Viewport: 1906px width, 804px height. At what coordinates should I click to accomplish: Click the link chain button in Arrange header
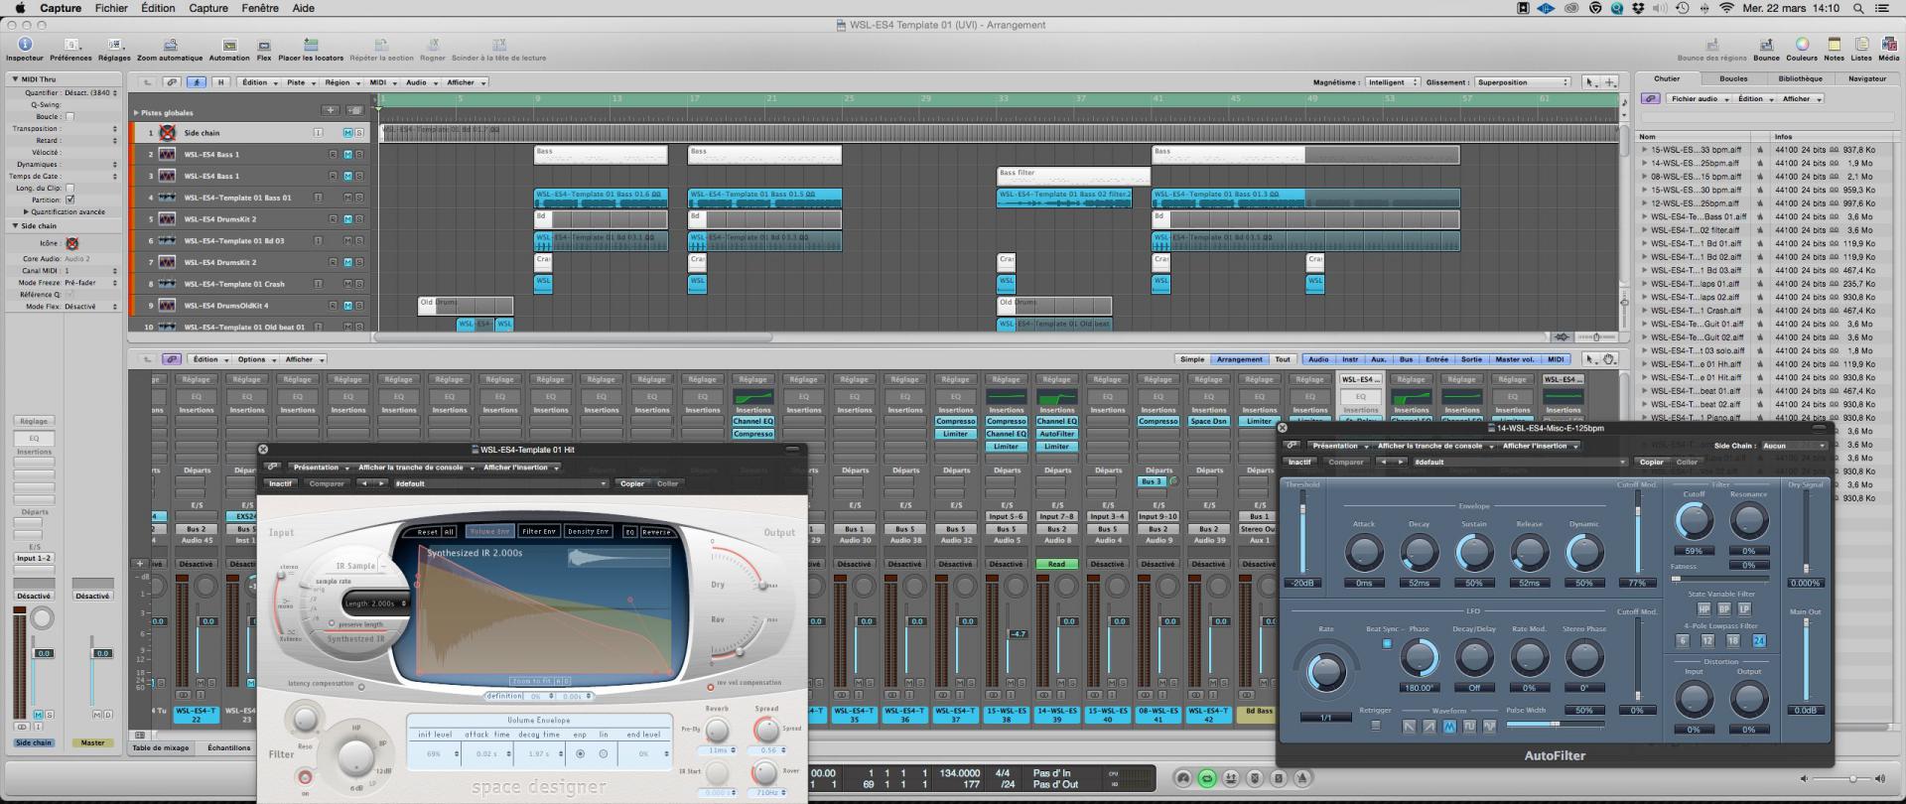172,82
